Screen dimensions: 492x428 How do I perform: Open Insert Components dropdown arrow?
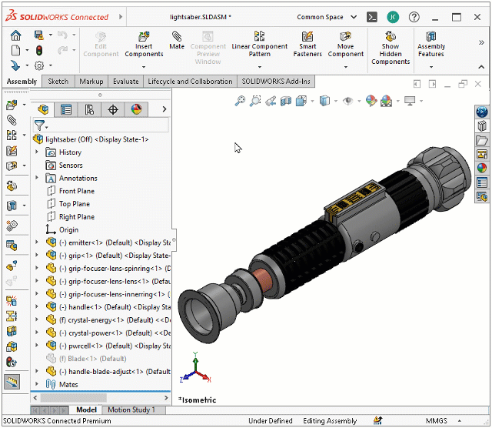point(144,67)
